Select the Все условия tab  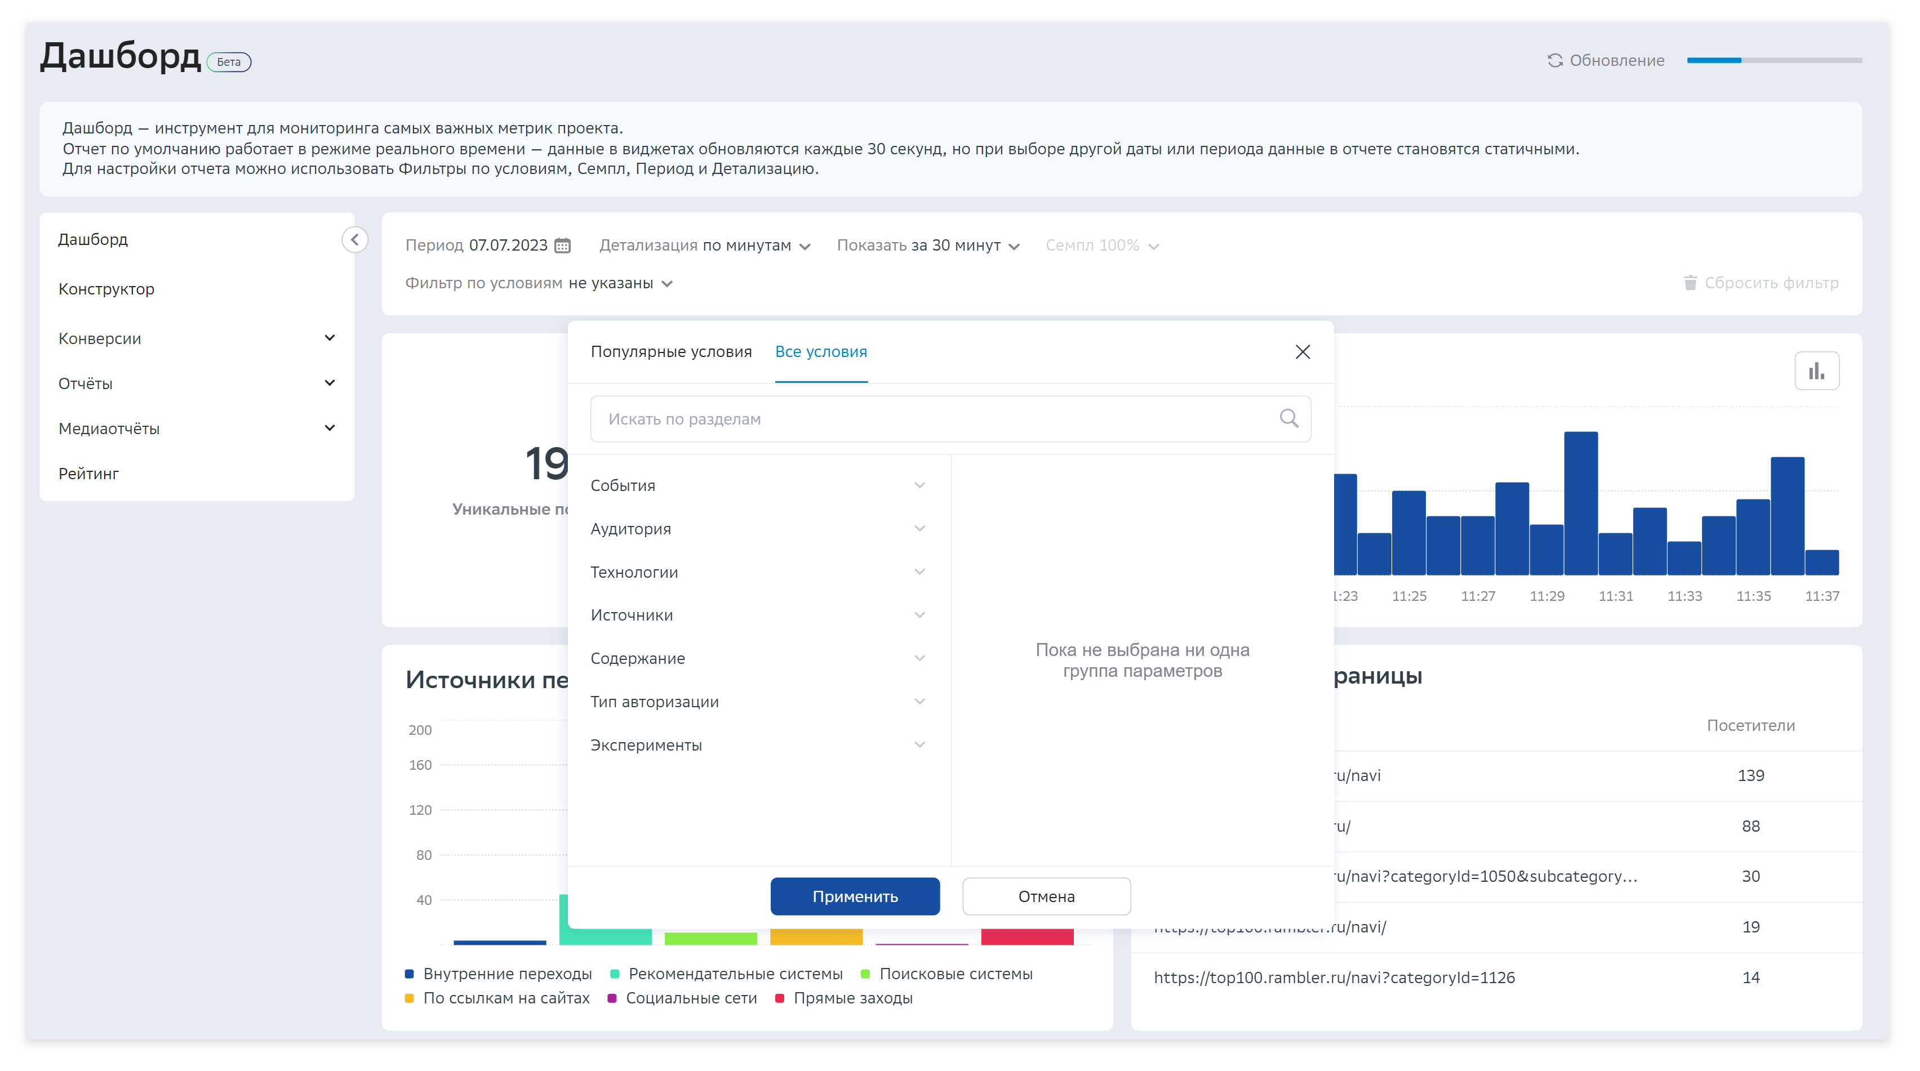821,351
